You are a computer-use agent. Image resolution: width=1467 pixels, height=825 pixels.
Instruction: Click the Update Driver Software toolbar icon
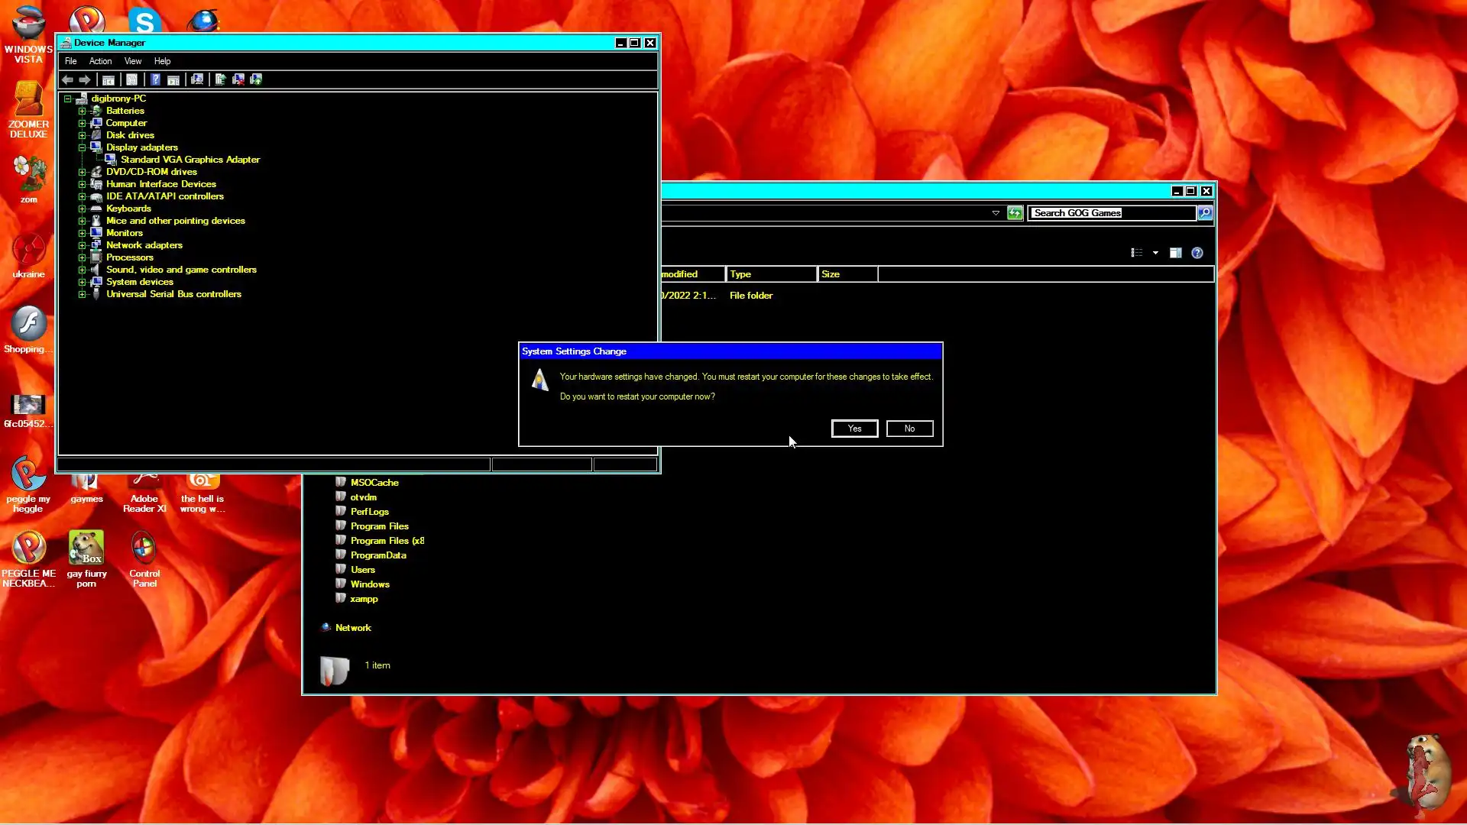click(220, 79)
